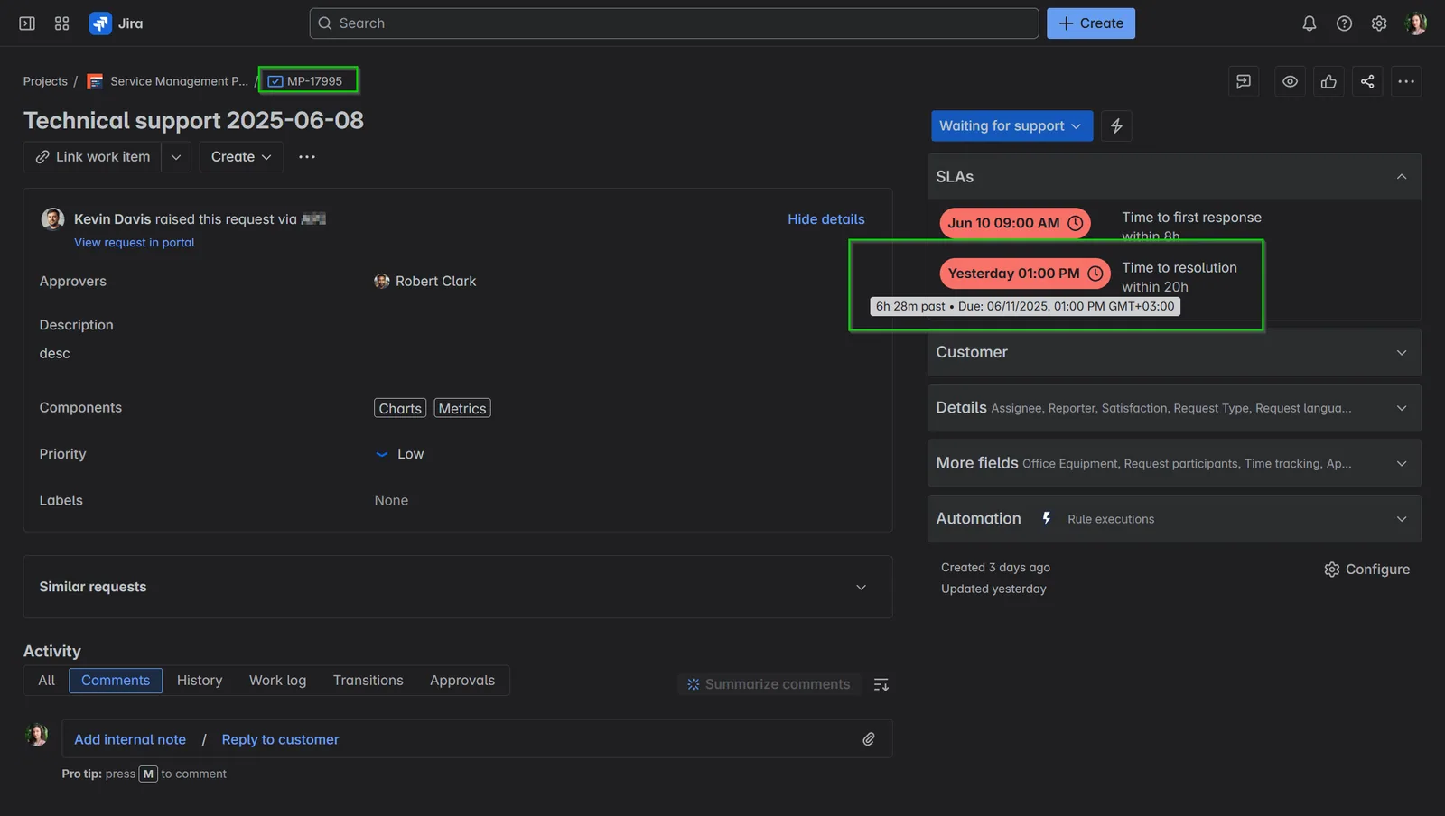Toggle the watch eye icon
The width and height of the screenshot is (1445, 816).
click(1290, 81)
